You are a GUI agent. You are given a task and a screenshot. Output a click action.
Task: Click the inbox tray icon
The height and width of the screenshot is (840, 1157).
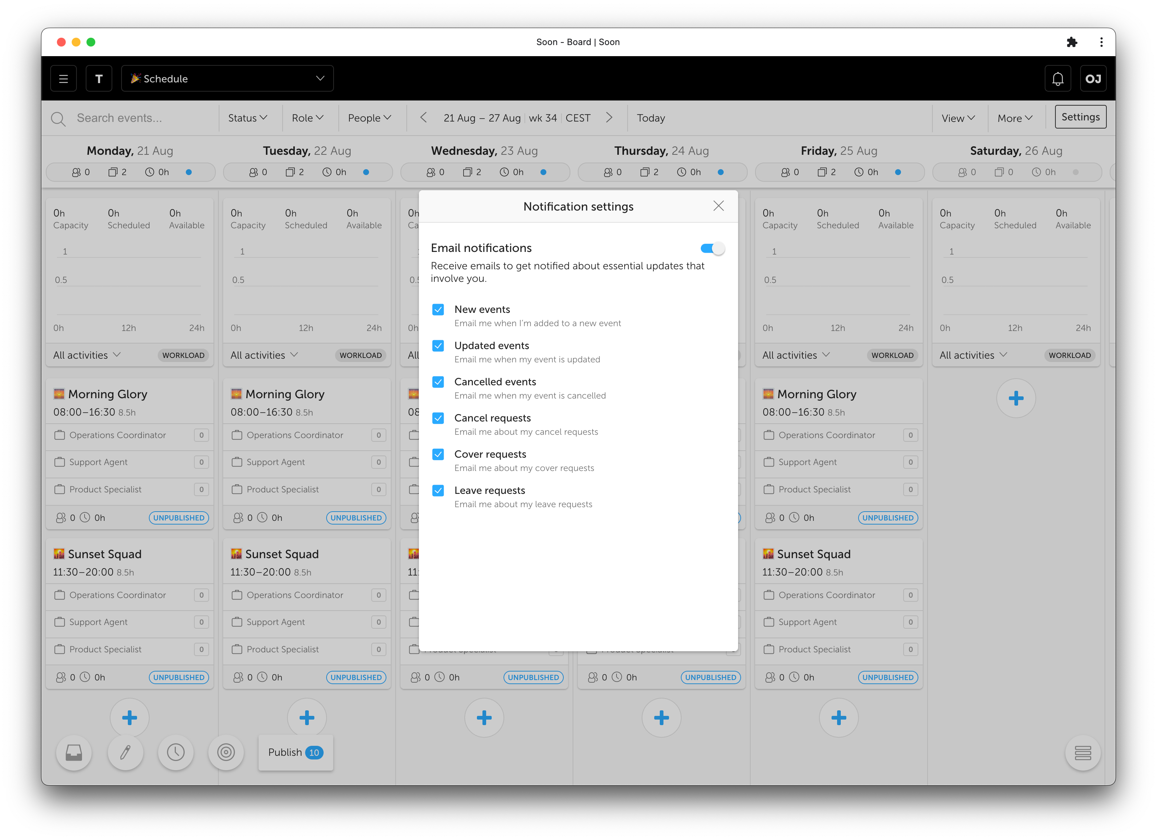pos(74,752)
